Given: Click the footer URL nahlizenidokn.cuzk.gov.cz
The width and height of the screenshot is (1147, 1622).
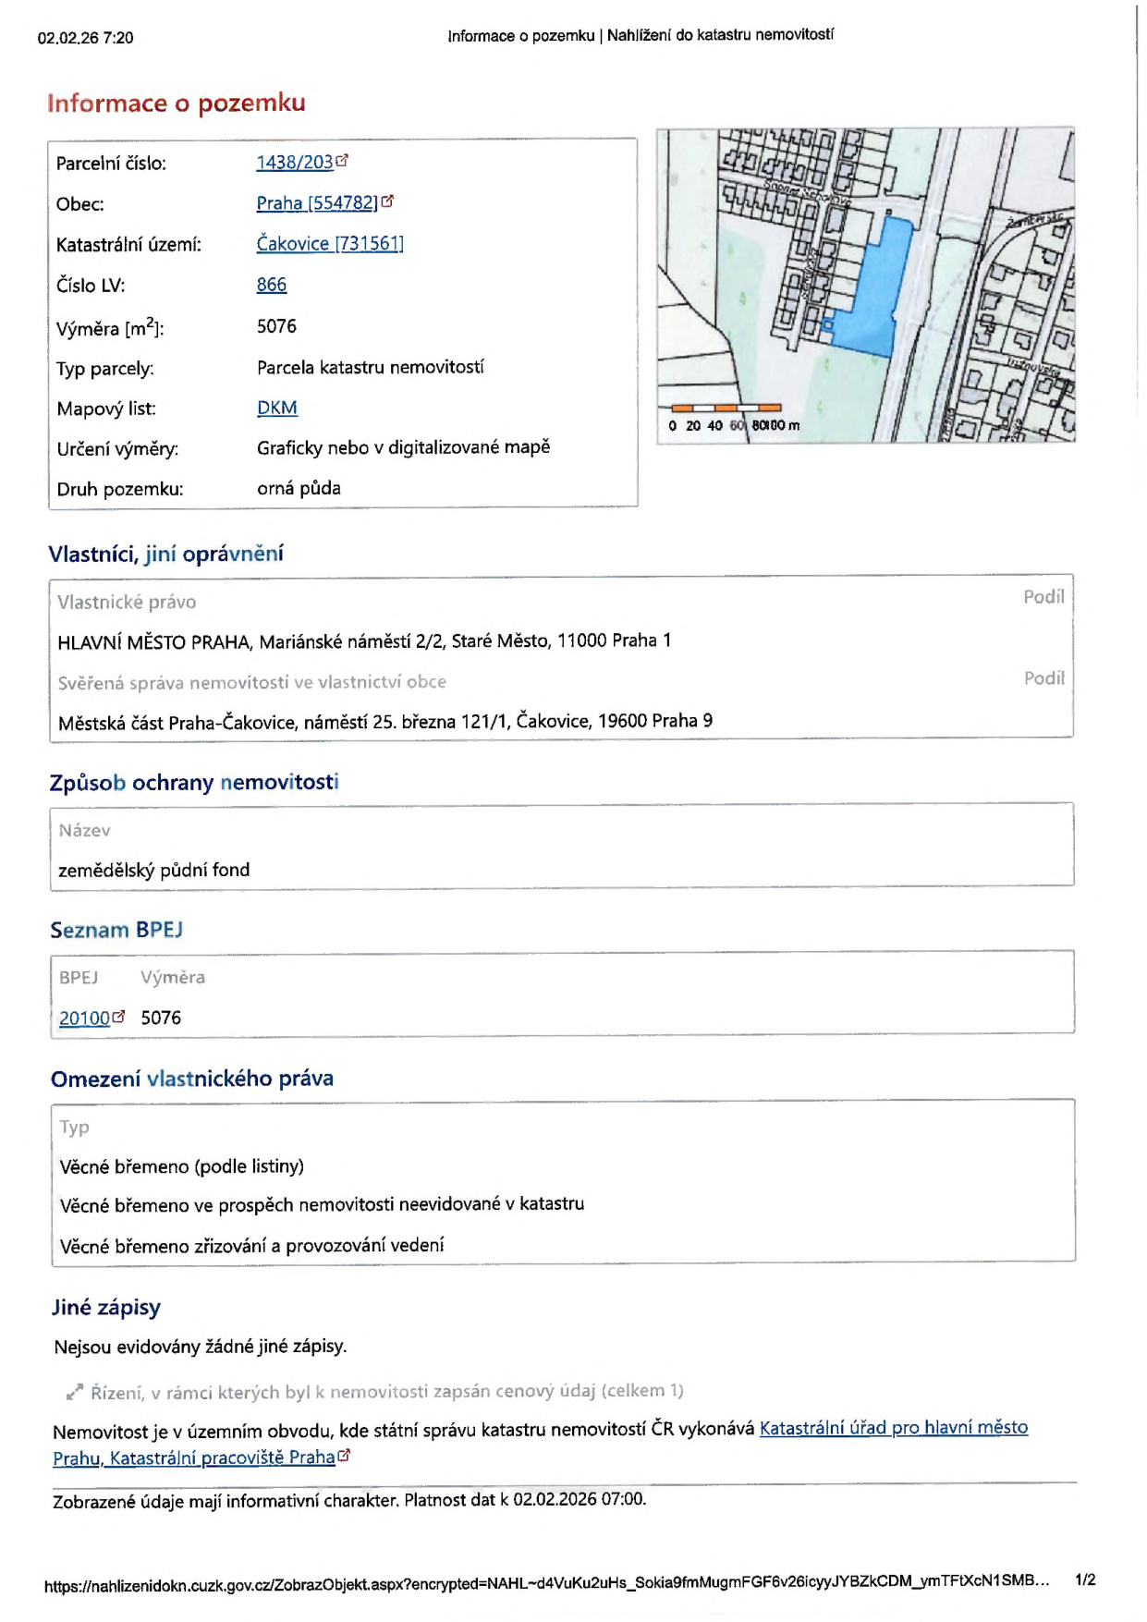Looking at the screenshot, I should pos(547,1584).
